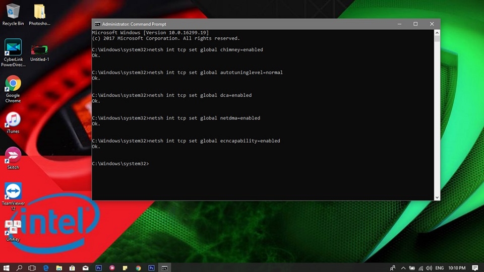Click the Photoshop taskbar icon right of Chrome
484x272 pixels.
152,267
